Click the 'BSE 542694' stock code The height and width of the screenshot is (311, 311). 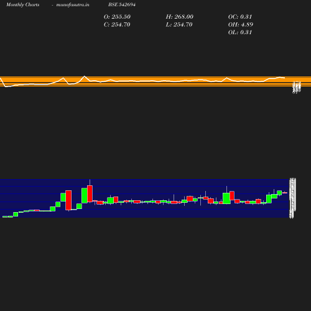pyautogui.click(x=122, y=4)
